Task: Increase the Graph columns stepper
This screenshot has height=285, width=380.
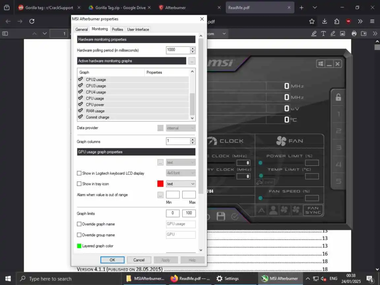Action: [x=193, y=140]
